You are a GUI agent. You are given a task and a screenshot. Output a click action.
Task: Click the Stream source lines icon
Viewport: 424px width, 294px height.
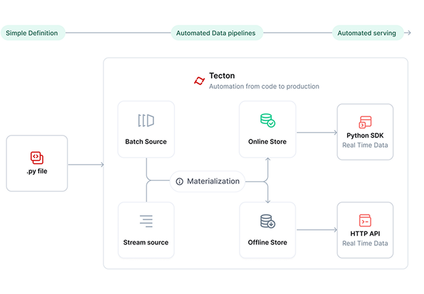[x=146, y=222]
